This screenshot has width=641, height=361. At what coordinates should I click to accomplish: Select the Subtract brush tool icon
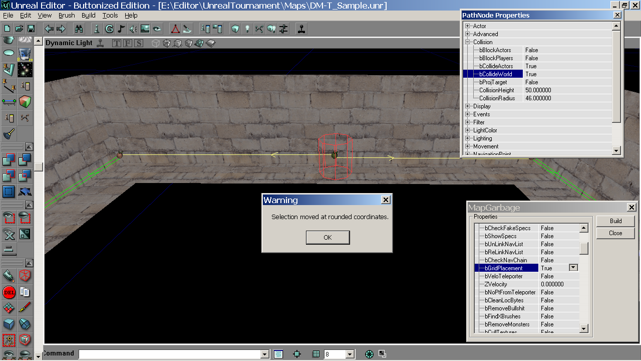point(25,160)
